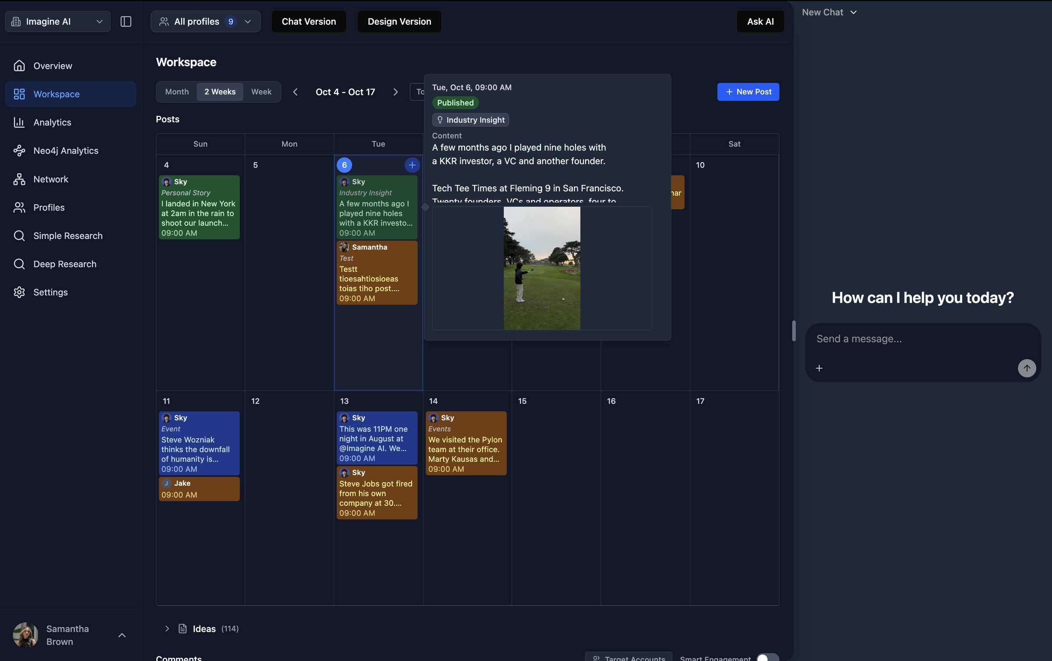Screen dimensions: 1052x661
Task: Click the Chat Version button
Action: click(309, 21)
